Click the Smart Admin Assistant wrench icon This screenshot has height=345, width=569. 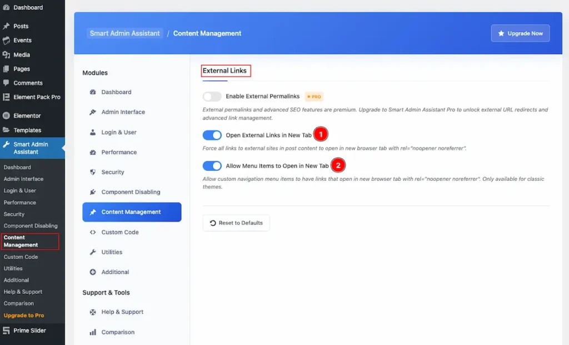[6, 144]
